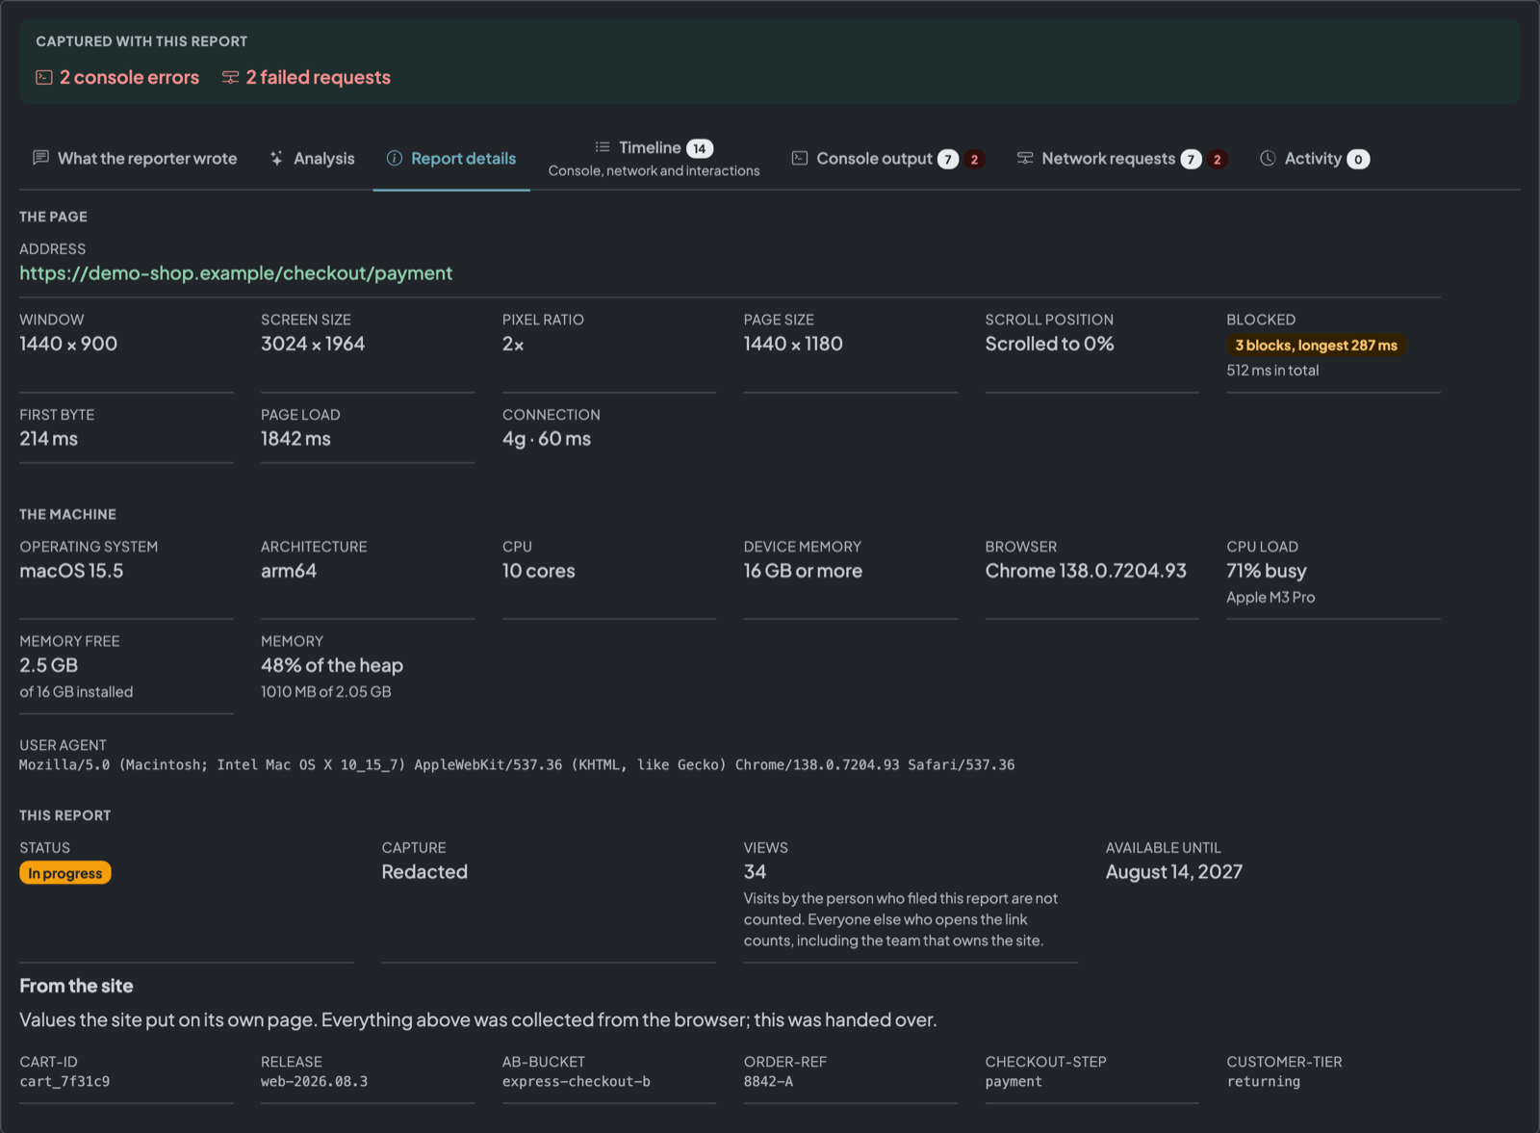
Task: Click the capture value Redacted
Action: point(424,872)
